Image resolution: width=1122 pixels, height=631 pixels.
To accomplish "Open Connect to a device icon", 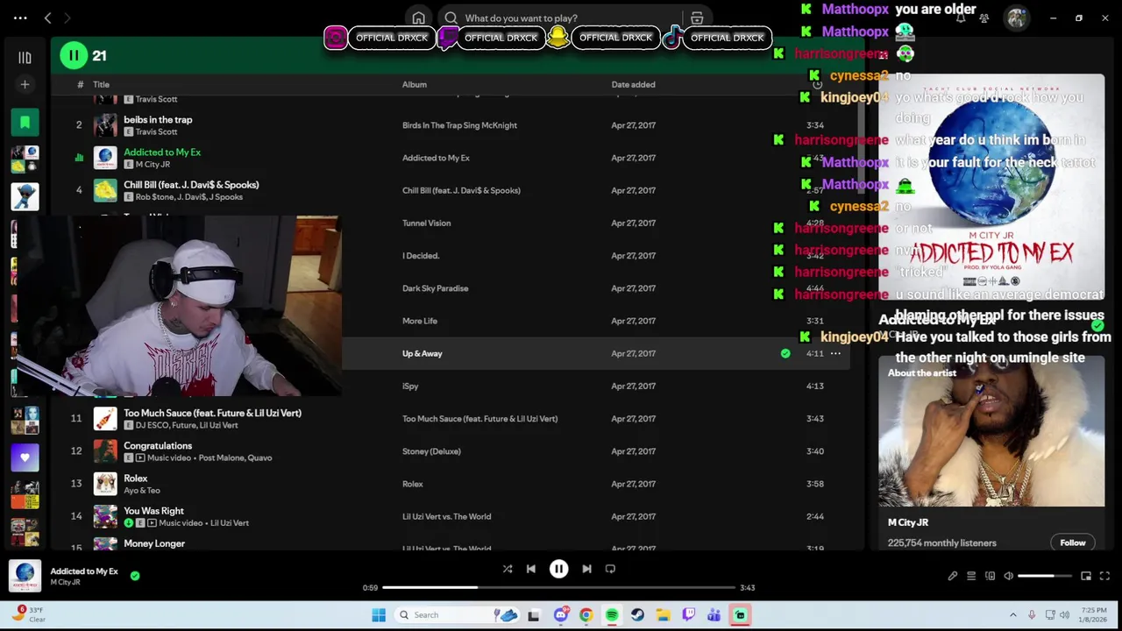I will click(990, 576).
